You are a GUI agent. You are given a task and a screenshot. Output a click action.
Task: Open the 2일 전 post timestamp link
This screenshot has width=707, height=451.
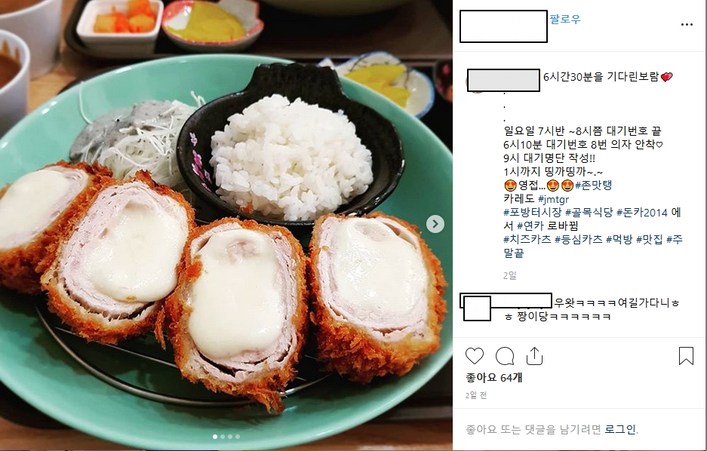click(476, 395)
